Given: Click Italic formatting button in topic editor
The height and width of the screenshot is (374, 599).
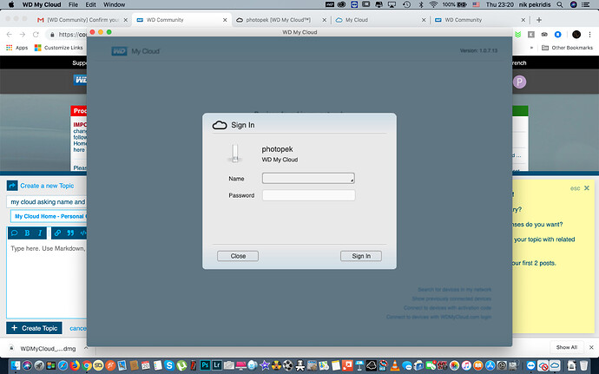Looking at the screenshot, I should click(40, 233).
